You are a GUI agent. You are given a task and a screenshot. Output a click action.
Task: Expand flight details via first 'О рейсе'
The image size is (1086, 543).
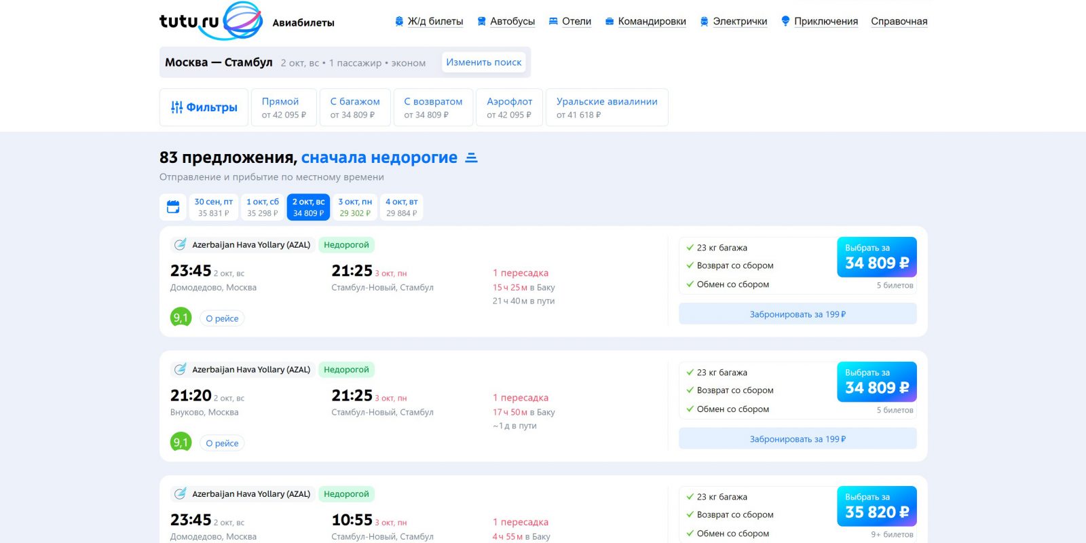(222, 318)
